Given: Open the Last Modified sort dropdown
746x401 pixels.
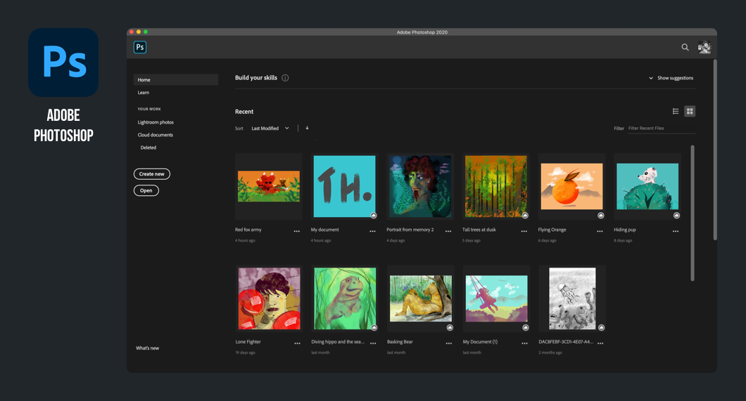Looking at the screenshot, I should tap(270, 128).
